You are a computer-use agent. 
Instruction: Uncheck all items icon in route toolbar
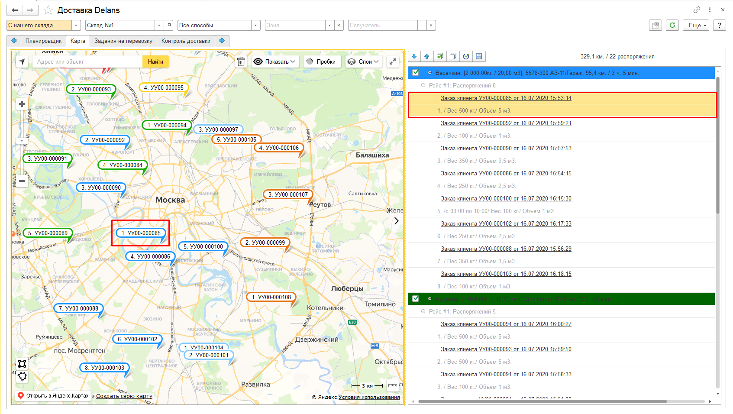click(x=453, y=56)
